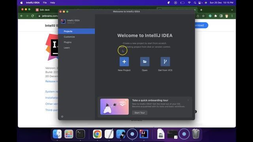Reload the page in Chrome

tap(32, 16)
